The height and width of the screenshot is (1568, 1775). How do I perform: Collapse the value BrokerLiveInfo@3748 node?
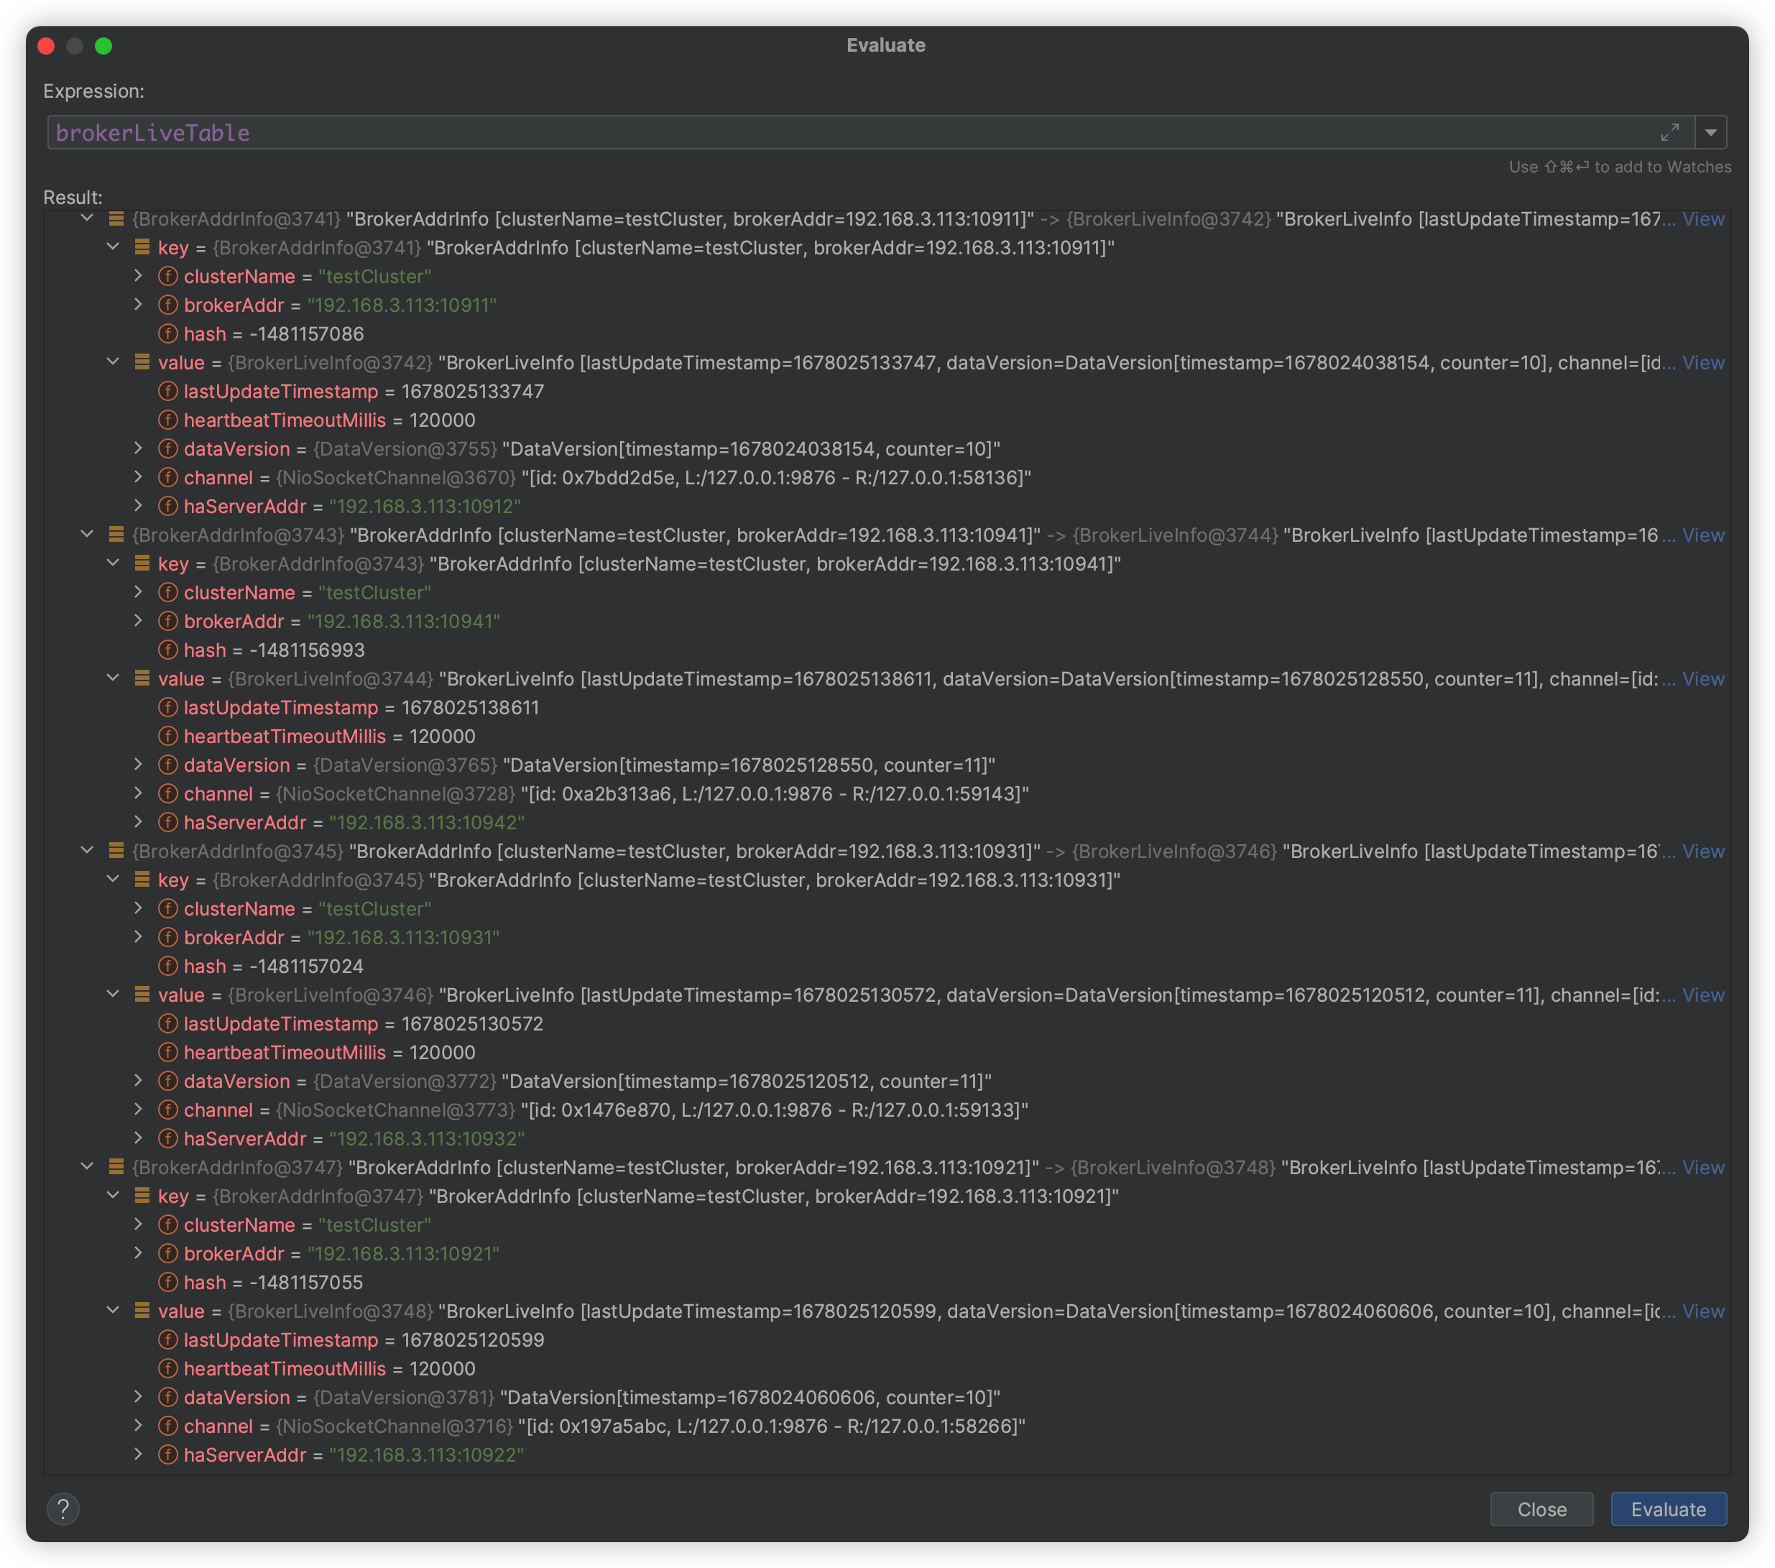coord(113,1310)
